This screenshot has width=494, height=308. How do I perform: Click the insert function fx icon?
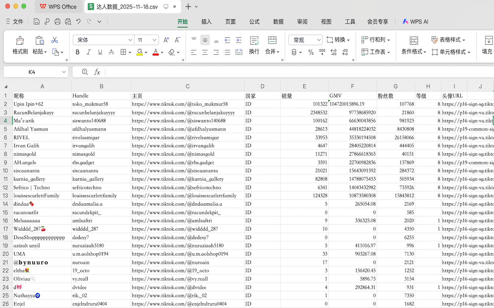tap(97, 72)
